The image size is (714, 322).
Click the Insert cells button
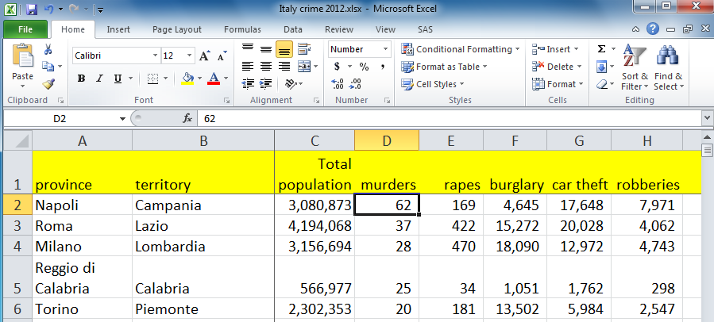(555, 49)
